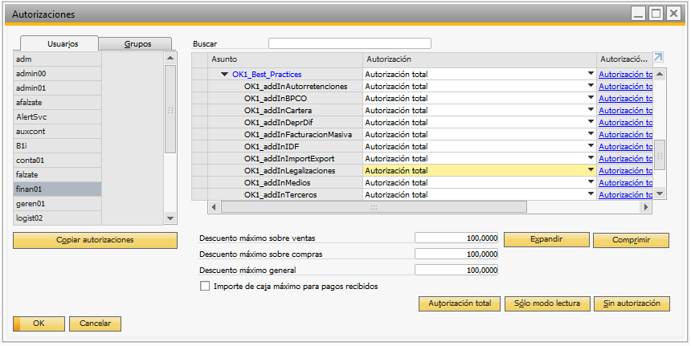691x346 pixels.
Task: Open authorization dropdown for OK1_addInLegalizaciones
Action: (591, 170)
